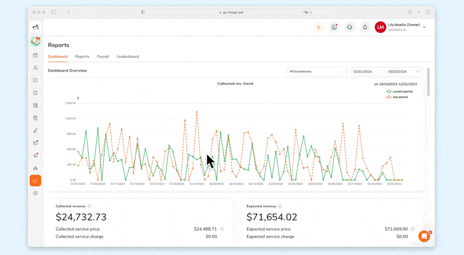Show the browser tab overview icon
Viewport: 464px width, 255px height.
pos(428,12)
